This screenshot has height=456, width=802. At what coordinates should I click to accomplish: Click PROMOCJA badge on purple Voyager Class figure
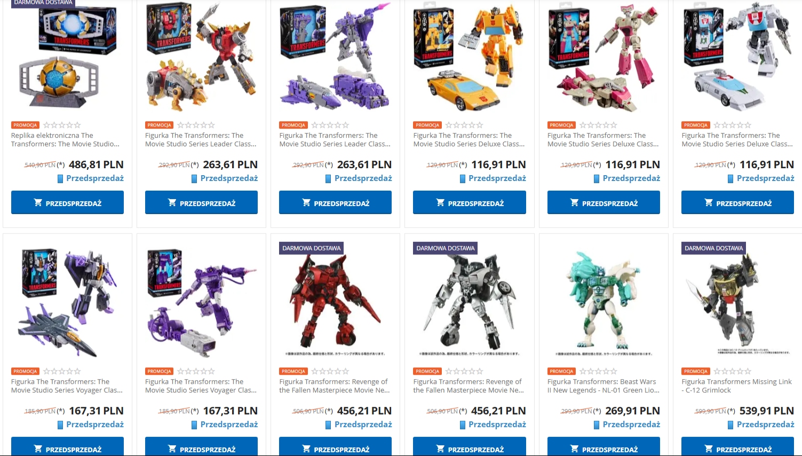click(x=159, y=371)
